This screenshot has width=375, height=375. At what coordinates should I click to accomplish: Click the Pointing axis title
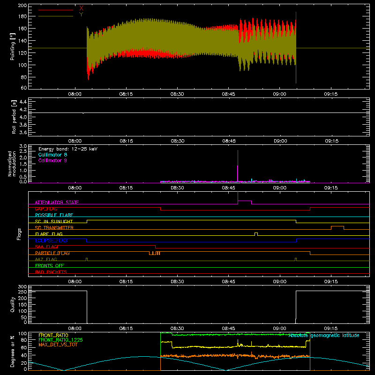click(13, 46)
